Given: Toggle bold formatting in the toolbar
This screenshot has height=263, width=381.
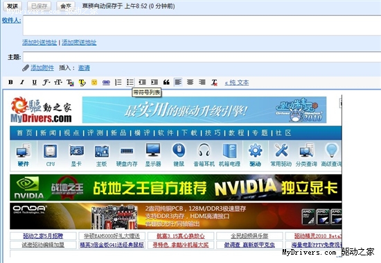Looking at the screenshot, I should [x=10, y=83].
